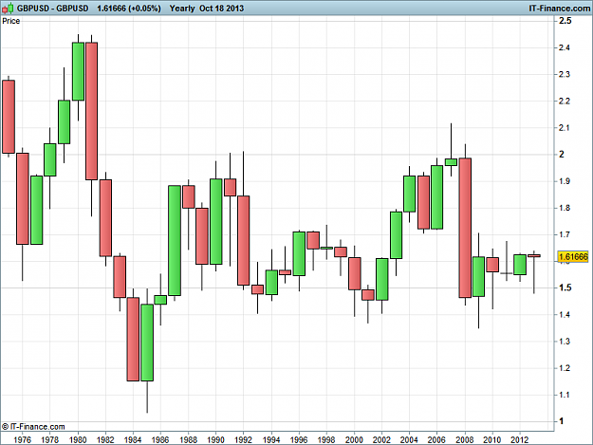Viewport: 593px width, 445px height.
Task: Click the 1.4 price axis label
Action: (x=564, y=315)
